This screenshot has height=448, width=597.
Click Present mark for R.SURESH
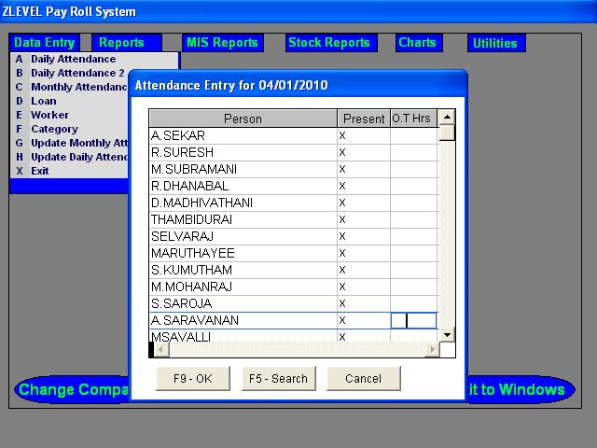(x=342, y=152)
